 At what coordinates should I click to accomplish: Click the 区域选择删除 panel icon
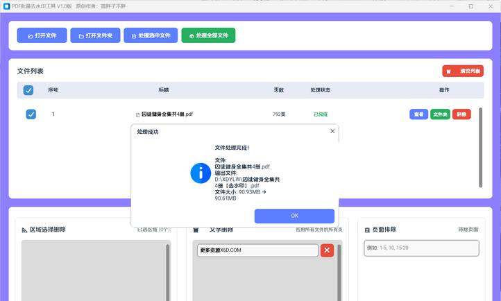pyautogui.click(x=24, y=230)
